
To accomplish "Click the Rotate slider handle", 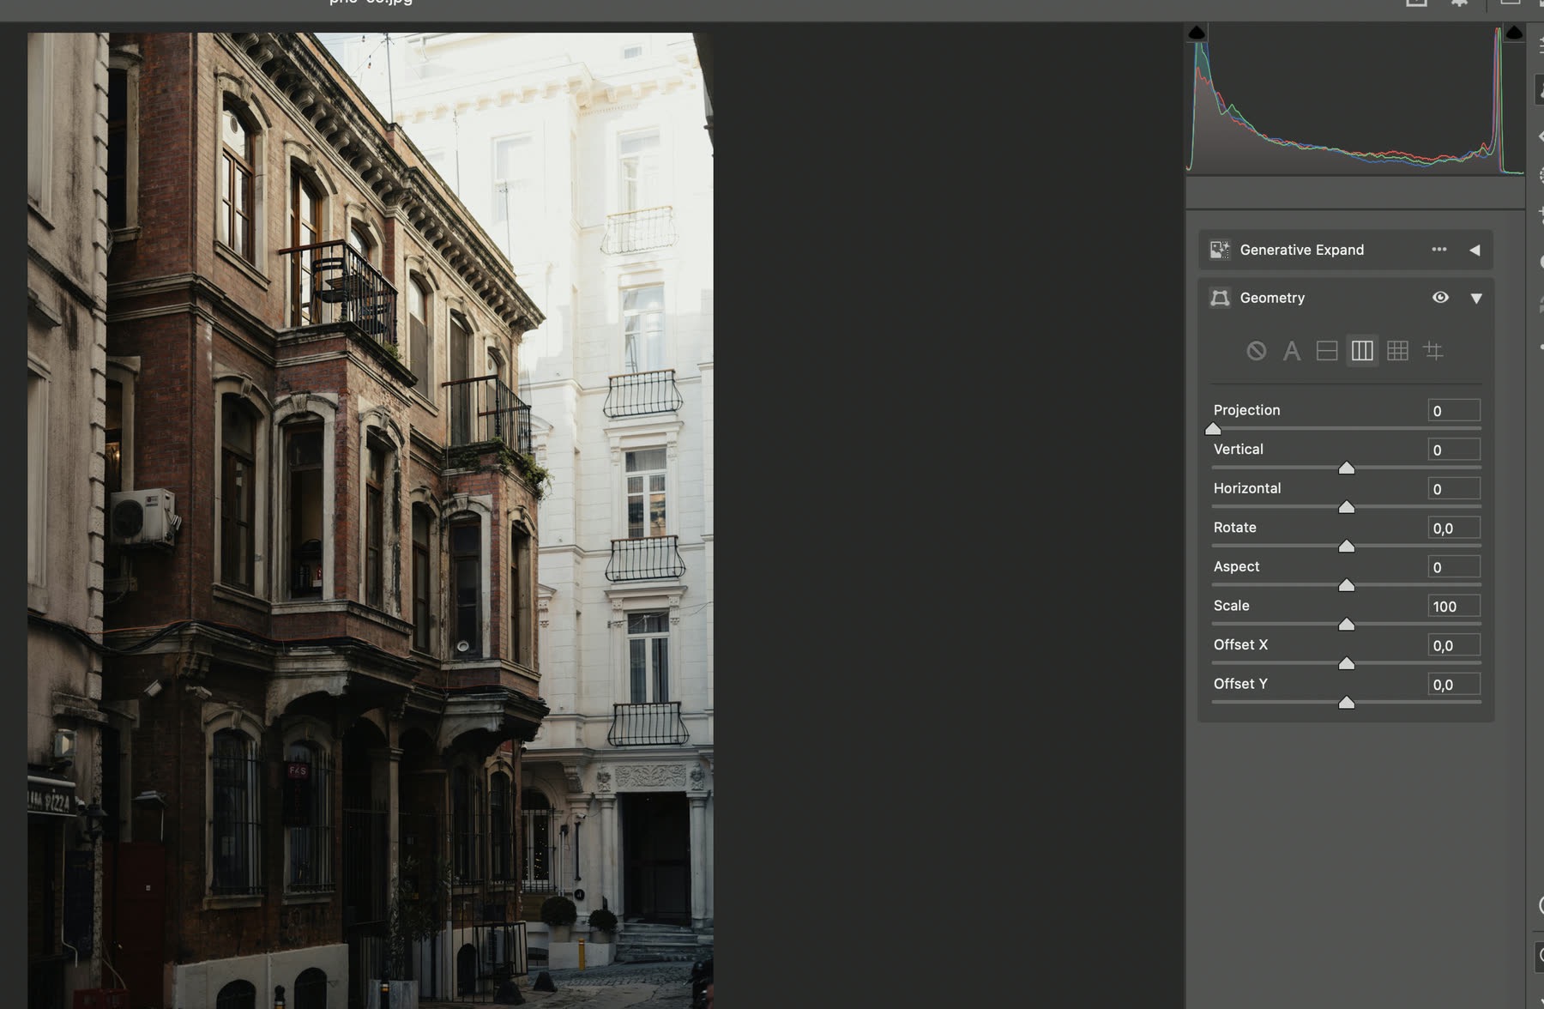I will pos(1347,547).
